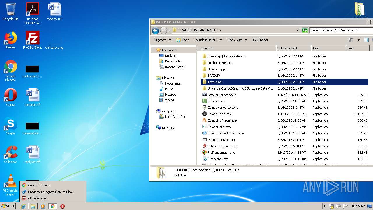Click the New folder button
Screen dimensions: 373x210
click(x=261, y=40)
